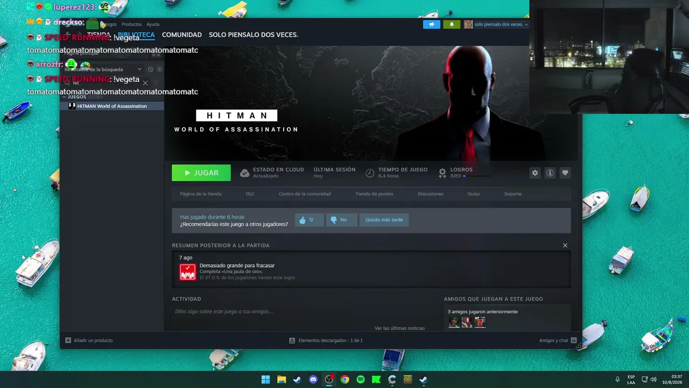Click 'Ver las últimas noticias' link

(400, 328)
